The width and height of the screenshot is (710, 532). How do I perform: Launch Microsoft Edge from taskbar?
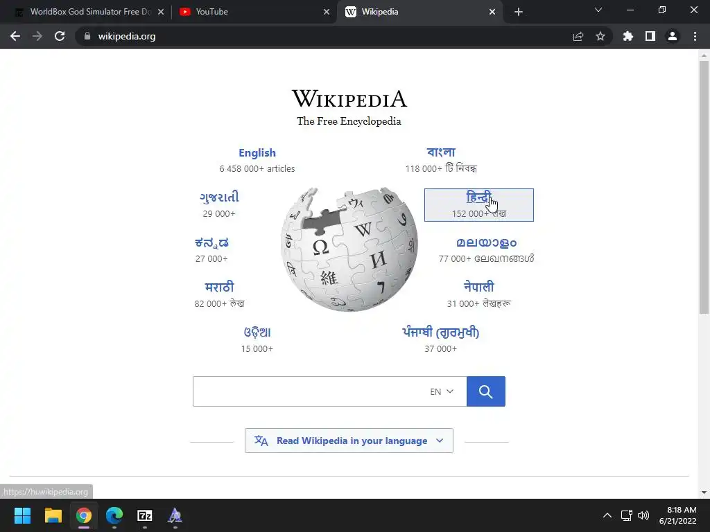click(x=114, y=515)
